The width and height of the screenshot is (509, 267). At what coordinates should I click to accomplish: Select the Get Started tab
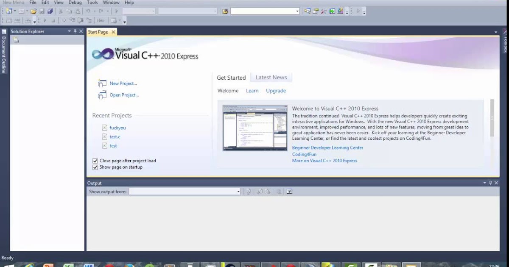click(231, 78)
